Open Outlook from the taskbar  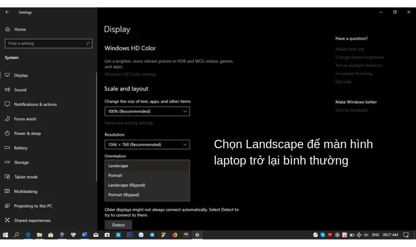point(118,235)
